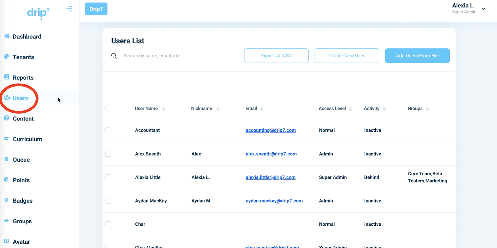
Task: Check the Char row checkbox
Action: tap(108, 224)
